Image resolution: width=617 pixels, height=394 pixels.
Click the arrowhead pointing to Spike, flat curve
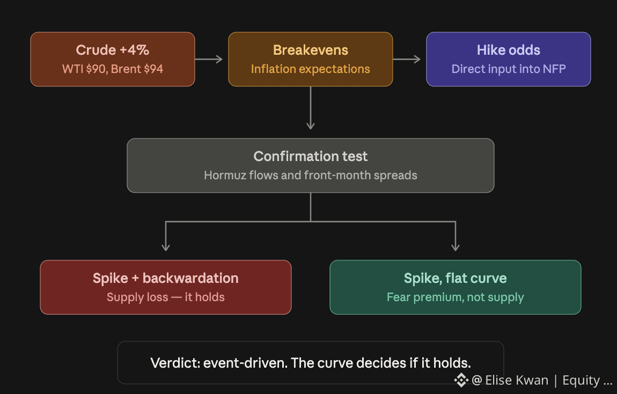(x=456, y=246)
